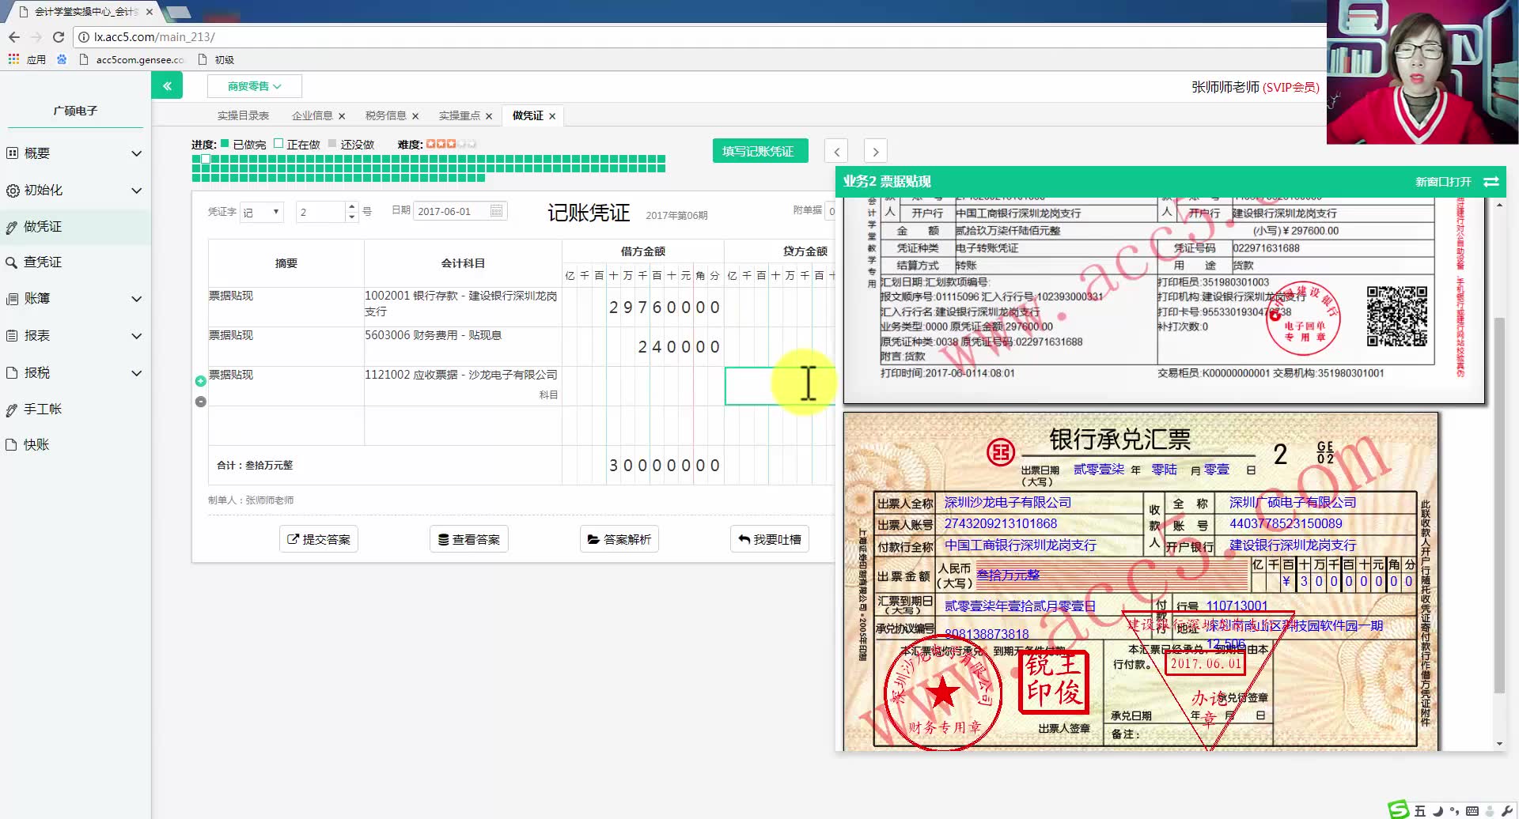The height and width of the screenshot is (819, 1519).
Task: Toggle the 正在做 progress legend checkbox
Action: click(x=278, y=143)
